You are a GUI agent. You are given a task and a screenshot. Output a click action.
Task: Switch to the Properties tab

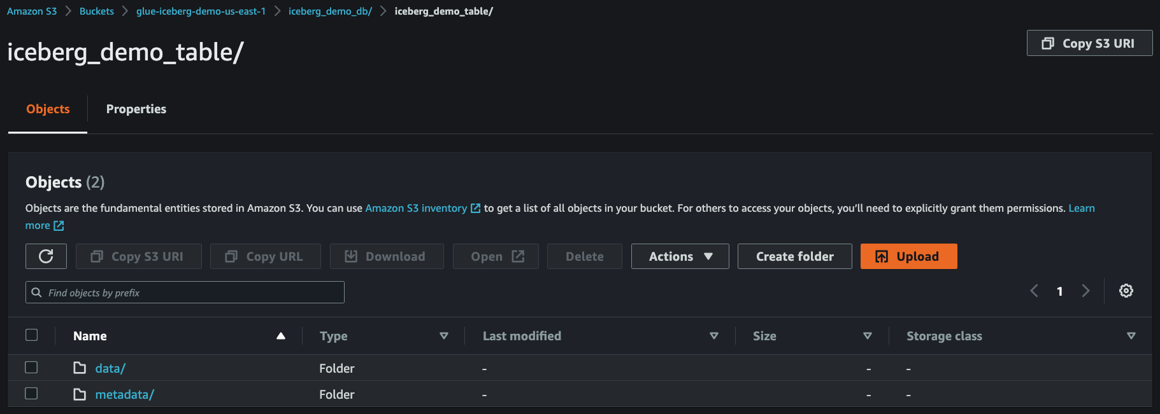click(136, 109)
